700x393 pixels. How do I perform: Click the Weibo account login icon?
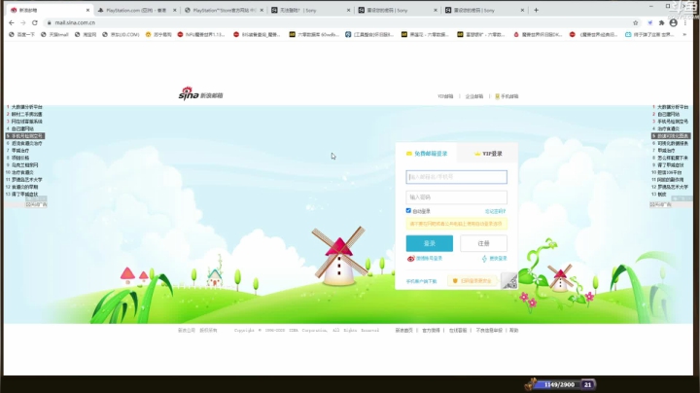[x=410, y=259]
